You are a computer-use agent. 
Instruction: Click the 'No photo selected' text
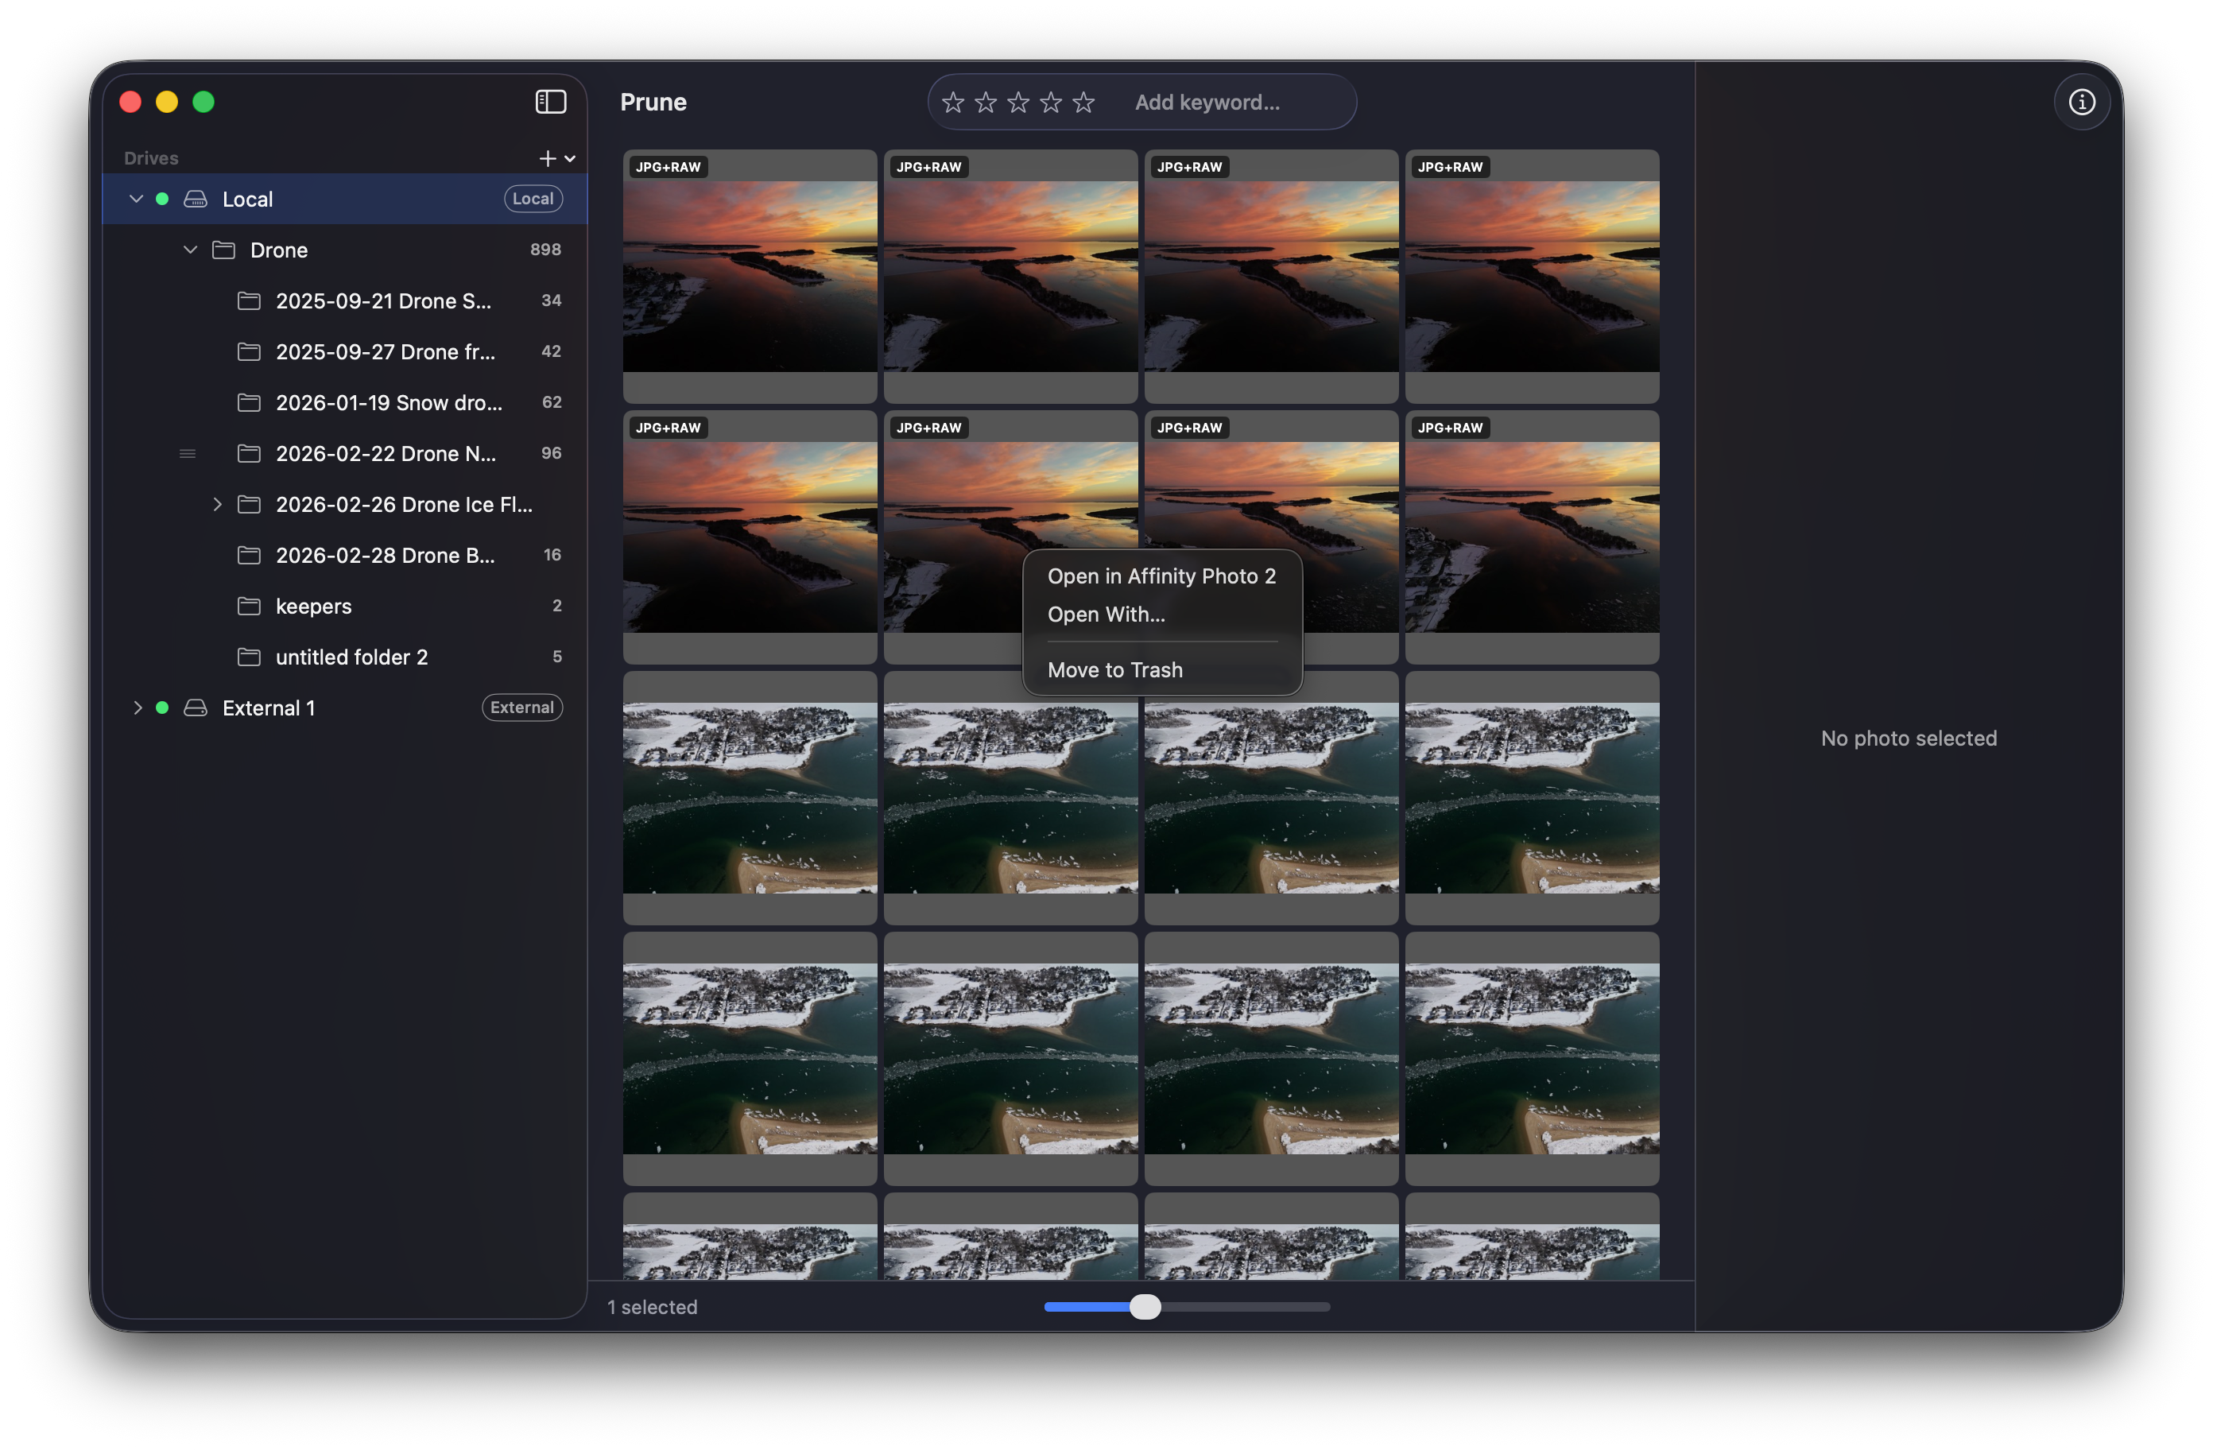(x=1908, y=738)
